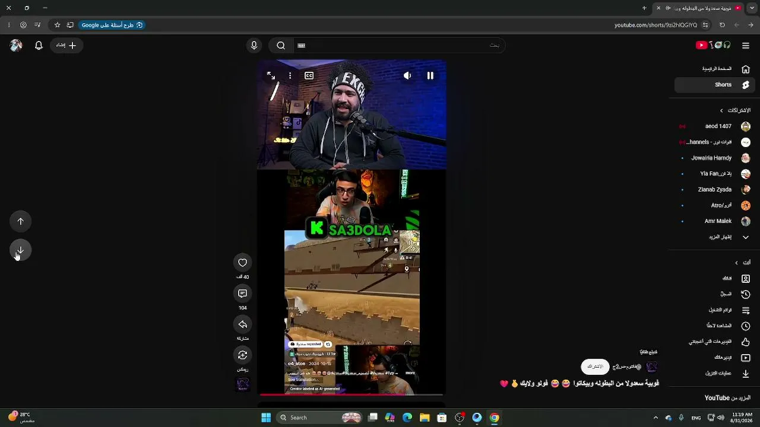
Task: Toggle closed captions on the video
Action: pos(309,76)
